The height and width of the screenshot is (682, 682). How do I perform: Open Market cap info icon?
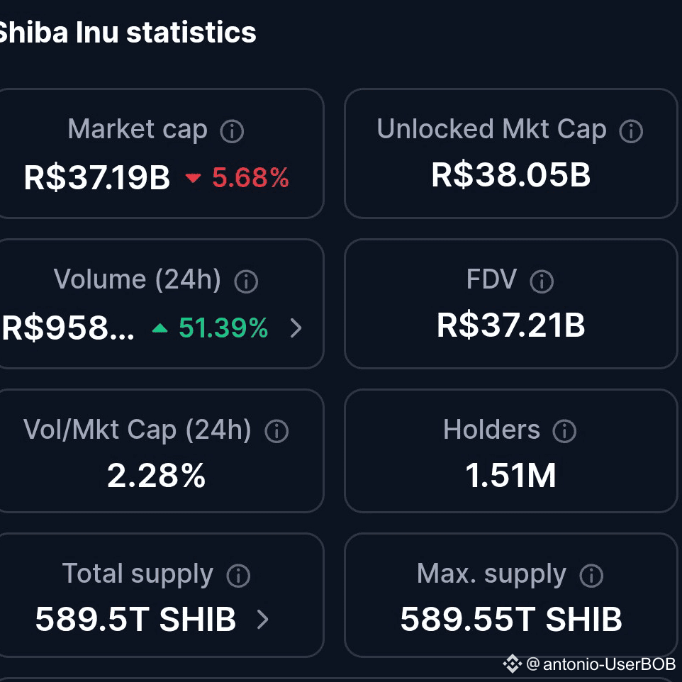coord(232,131)
